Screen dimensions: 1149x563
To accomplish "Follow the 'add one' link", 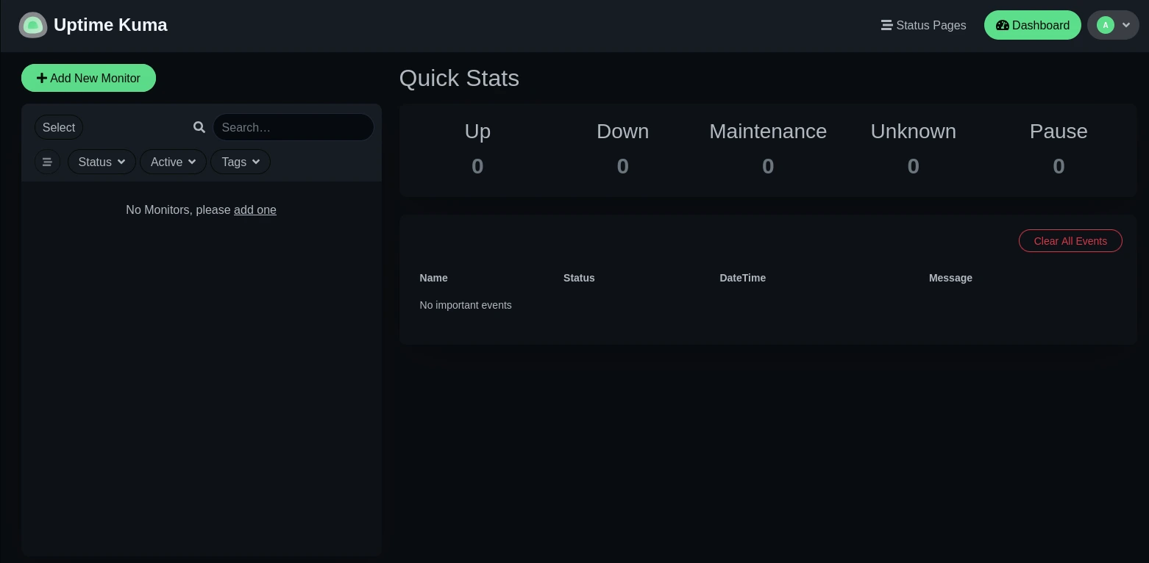I will (x=255, y=209).
